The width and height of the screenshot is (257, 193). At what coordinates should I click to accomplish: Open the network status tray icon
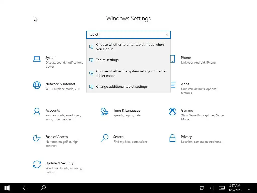pos(202,188)
